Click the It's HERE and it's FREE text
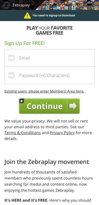Screen dimensions: 99x205 pos(26,200)
